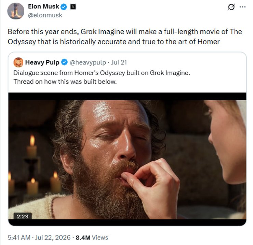Click Elon's post text about The Odyssey
The width and height of the screenshot is (253, 245).
125,37
